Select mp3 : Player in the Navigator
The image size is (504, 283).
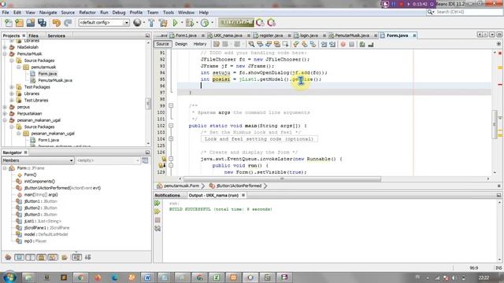[x=35, y=241]
